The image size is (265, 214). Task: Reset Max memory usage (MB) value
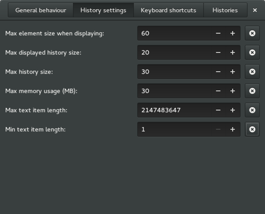tap(252, 91)
